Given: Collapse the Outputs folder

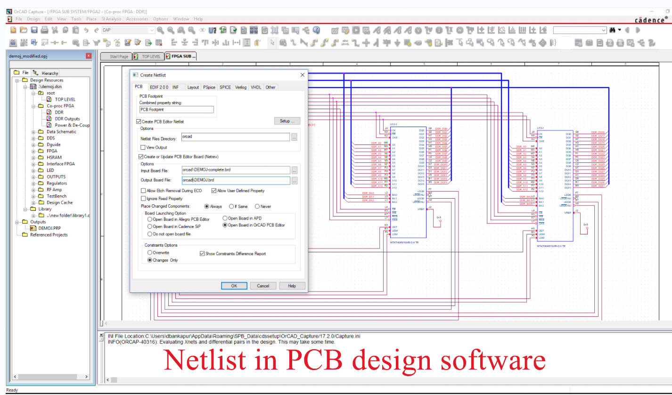Looking at the screenshot, I should (x=17, y=222).
